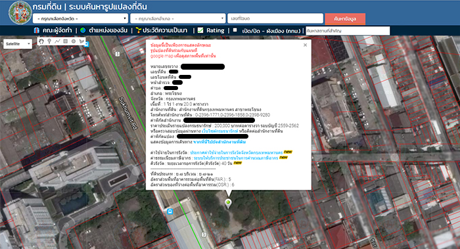Click the bus stop icon near Sukhumvit Rd
This screenshot has width=460, height=249.
click(170, 212)
